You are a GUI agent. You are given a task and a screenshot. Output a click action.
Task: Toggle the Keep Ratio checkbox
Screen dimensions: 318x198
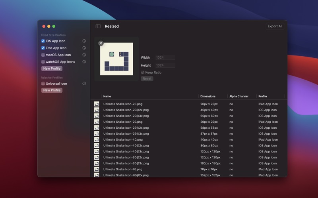coord(143,72)
